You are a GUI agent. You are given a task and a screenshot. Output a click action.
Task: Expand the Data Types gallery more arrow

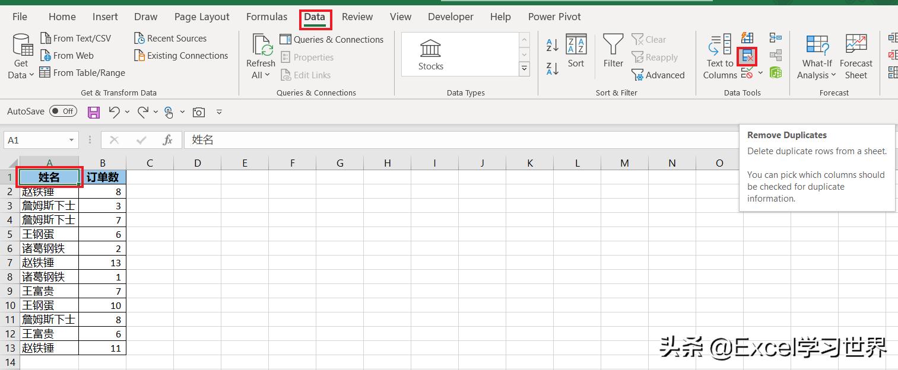click(x=525, y=69)
